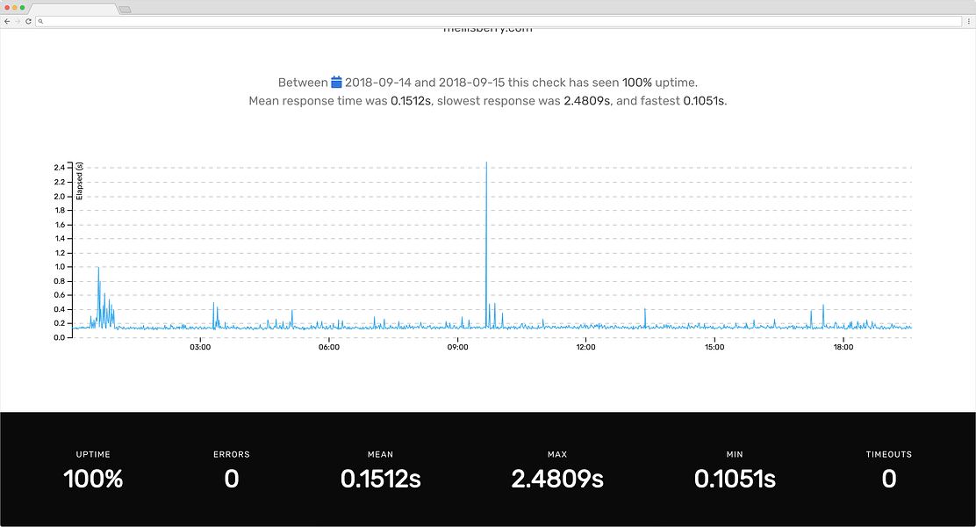
Task: Click the blue calendar date icon
Action: point(336,83)
